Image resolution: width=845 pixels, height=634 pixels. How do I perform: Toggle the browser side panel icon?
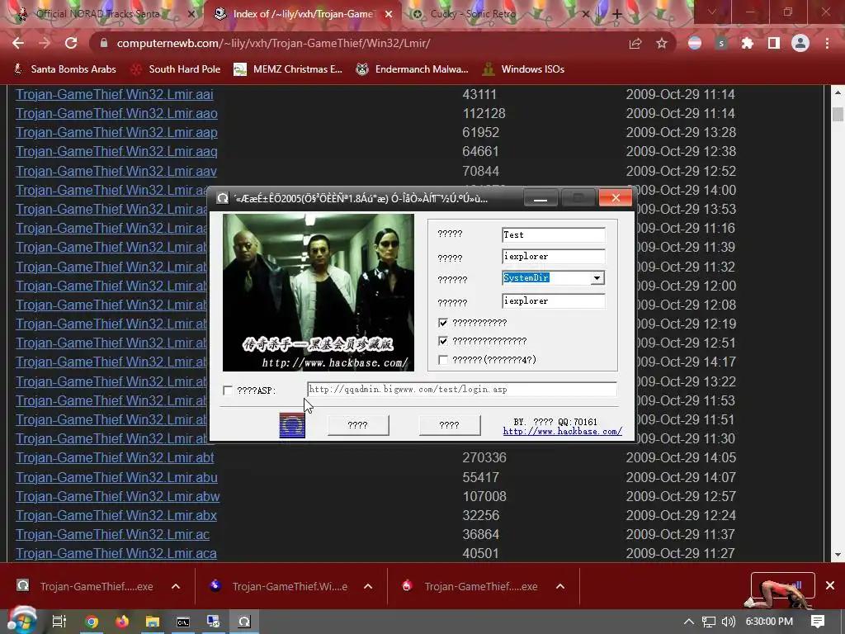pos(774,43)
